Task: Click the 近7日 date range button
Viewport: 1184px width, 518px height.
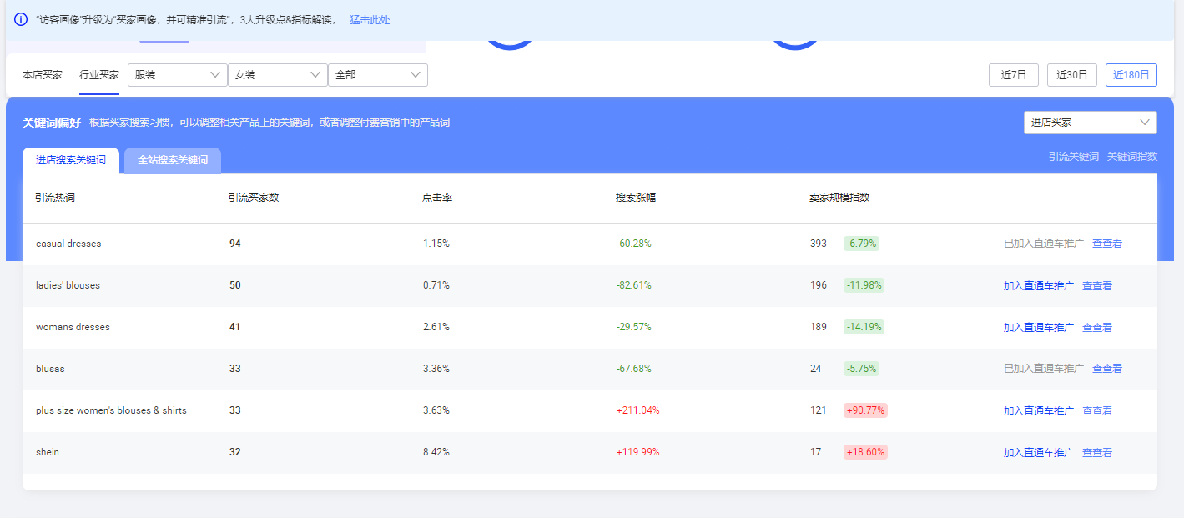Action: (1013, 74)
